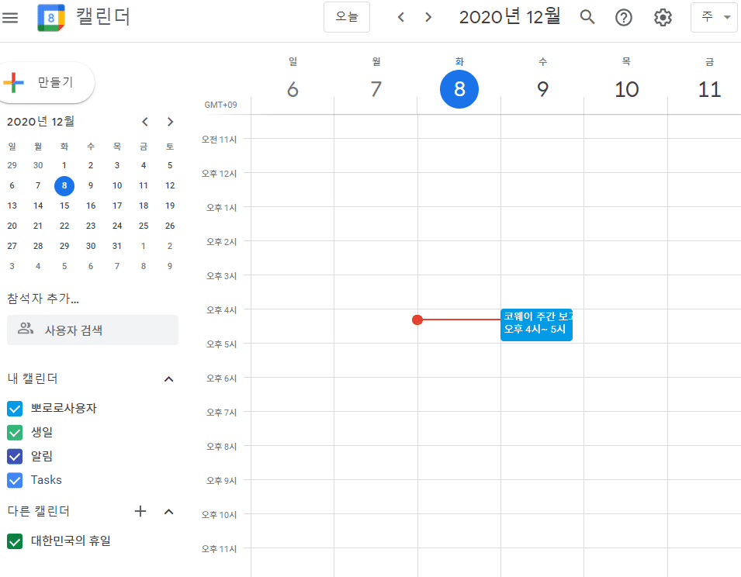Previous month arrow in mini calendar
Screen dimensions: 741x577
[x=145, y=122]
